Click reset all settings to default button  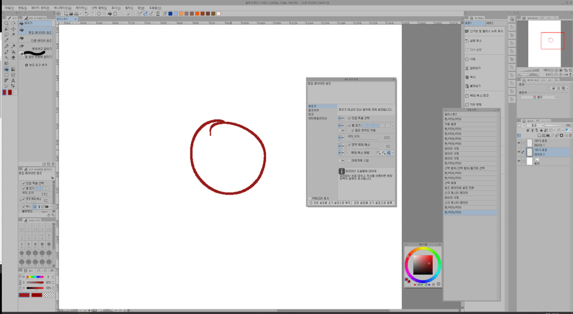pos(330,202)
